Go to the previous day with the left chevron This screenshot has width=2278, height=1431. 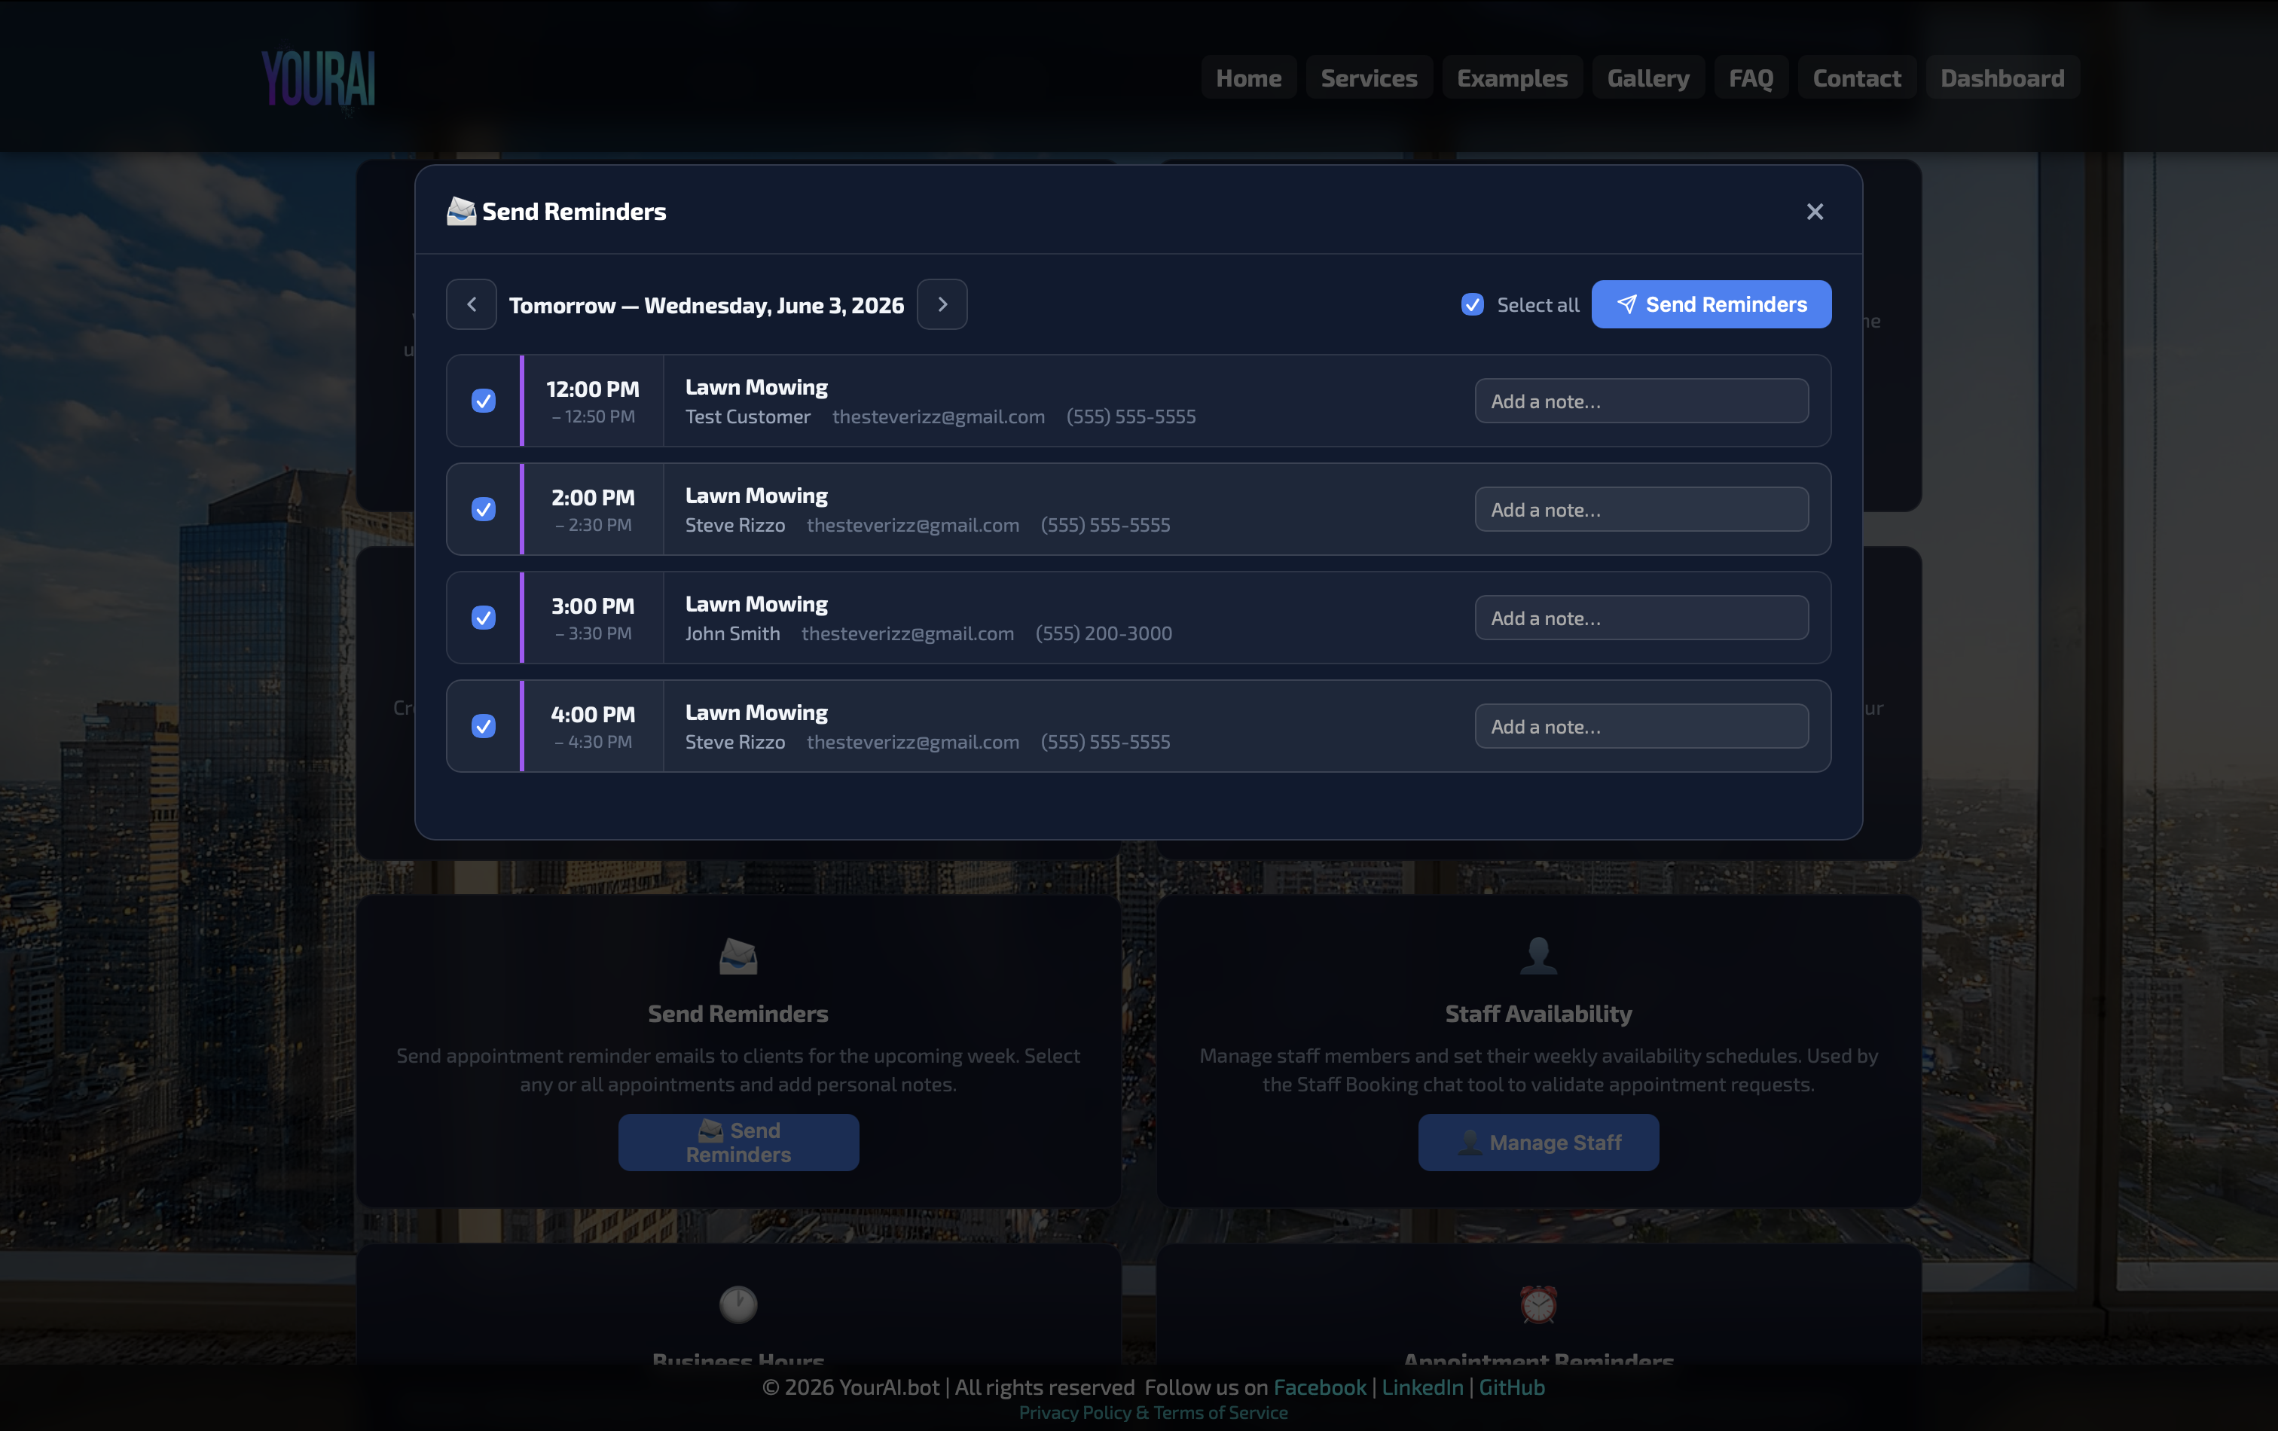(x=471, y=304)
